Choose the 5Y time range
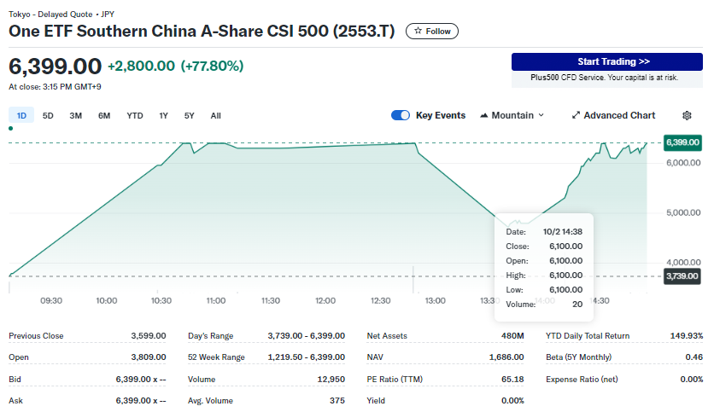The height and width of the screenshot is (412, 714). pos(189,115)
